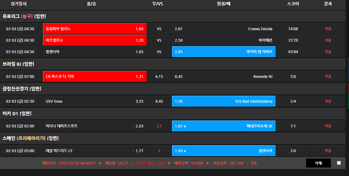Tick the checkbox next to 삭제 button
This screenshot has width=349, height=176.
[339, 163]
